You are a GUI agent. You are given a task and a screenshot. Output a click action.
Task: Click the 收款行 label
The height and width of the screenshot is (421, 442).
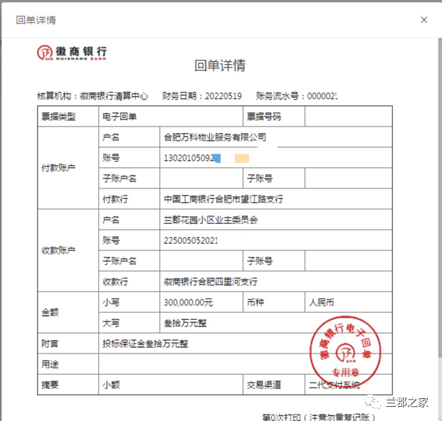click(115, 282)
